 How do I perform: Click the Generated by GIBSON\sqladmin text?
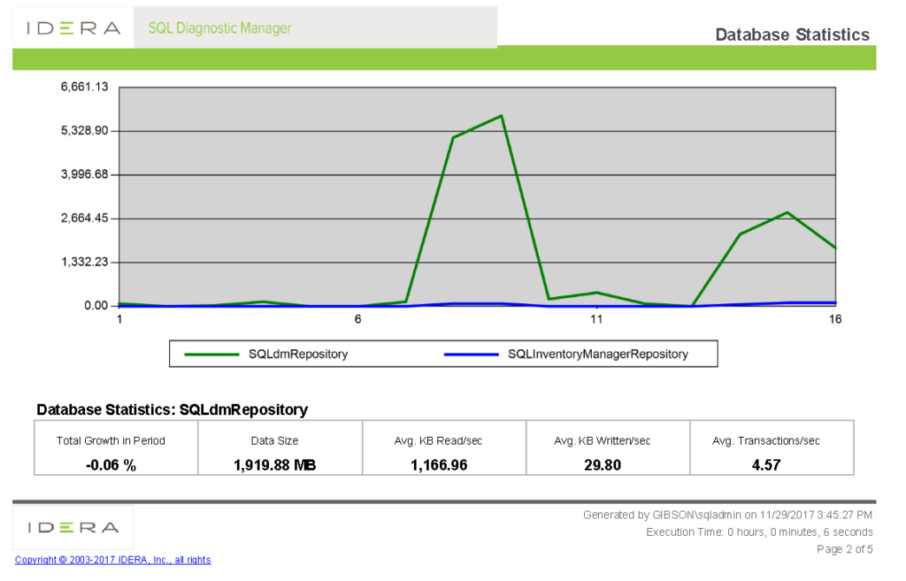click(x=727, y=514)
